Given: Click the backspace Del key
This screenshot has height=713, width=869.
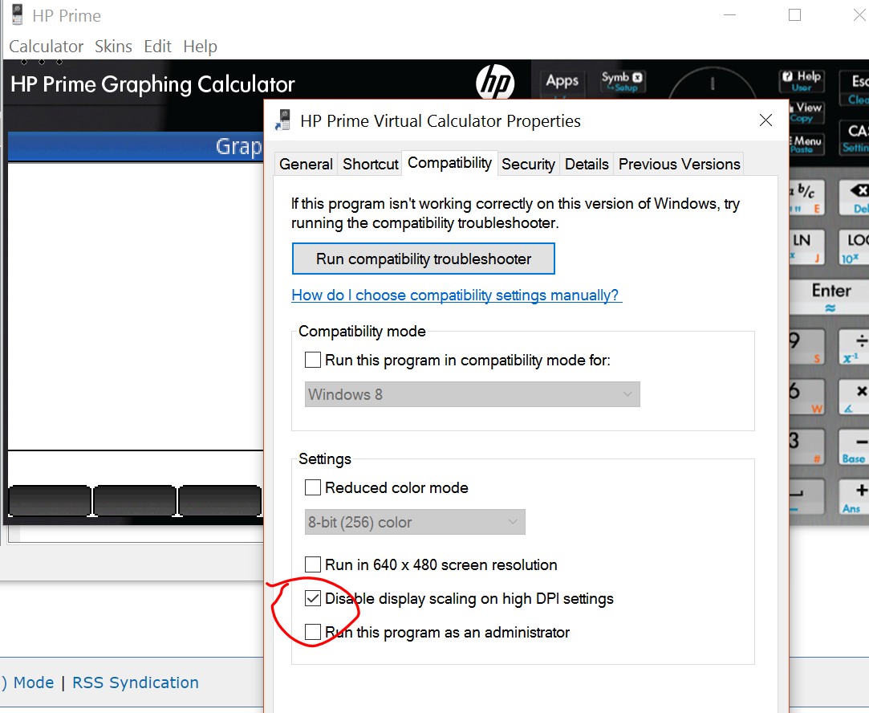Looking at the screenshot, I should click(854, 198).
